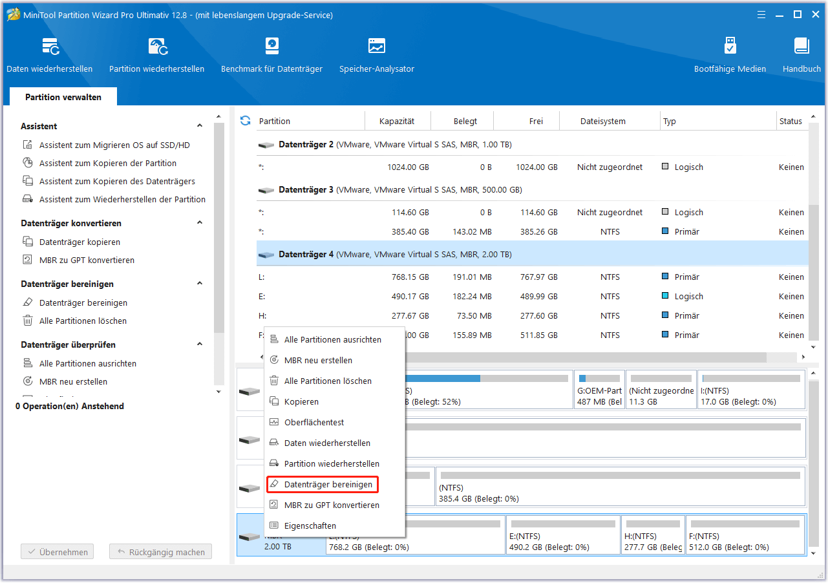Image resolution: width=828 pixels, height=583 pixels.
Task: Switch to Partition verwalten tab
Action: pyautogui.click(x=63, y=97)
